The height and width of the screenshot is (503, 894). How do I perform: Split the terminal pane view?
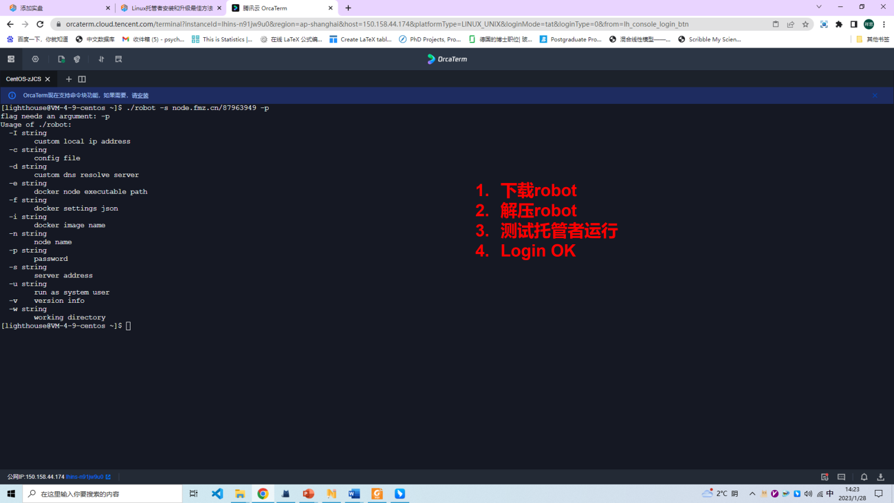[82, 79]
